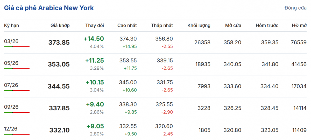Click the Cao nhất column header
311x140 pixels.
click(x=127, y=26)
